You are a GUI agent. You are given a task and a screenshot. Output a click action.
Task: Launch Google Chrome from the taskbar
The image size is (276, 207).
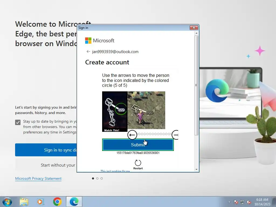(57, 202)
